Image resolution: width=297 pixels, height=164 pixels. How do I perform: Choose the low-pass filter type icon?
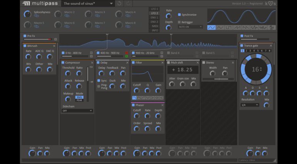[x=134, y=98]
